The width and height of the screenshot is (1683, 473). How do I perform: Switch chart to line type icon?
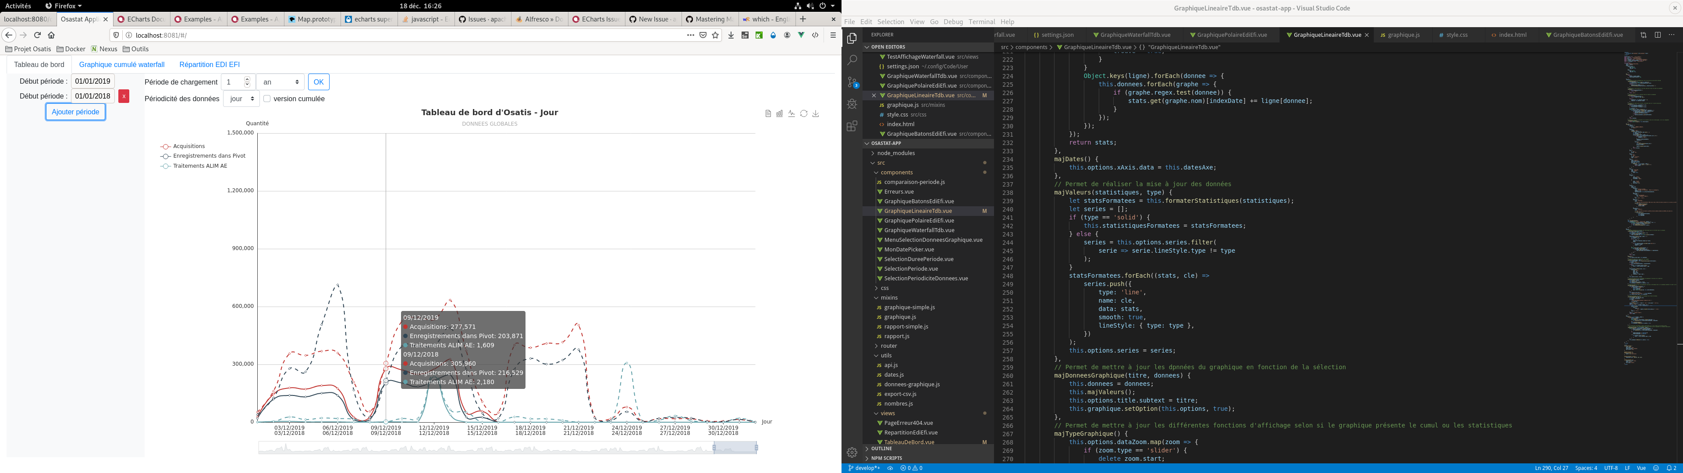point(791,114)
